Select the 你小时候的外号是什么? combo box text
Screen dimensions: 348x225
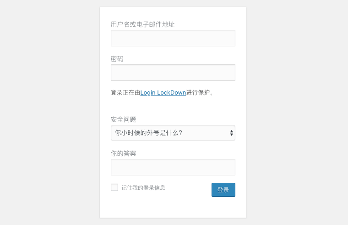[x=148, y=133]
